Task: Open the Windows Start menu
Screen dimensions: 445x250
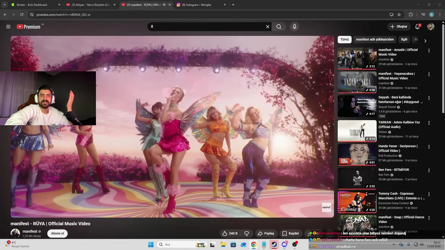Action: (151, 244)
